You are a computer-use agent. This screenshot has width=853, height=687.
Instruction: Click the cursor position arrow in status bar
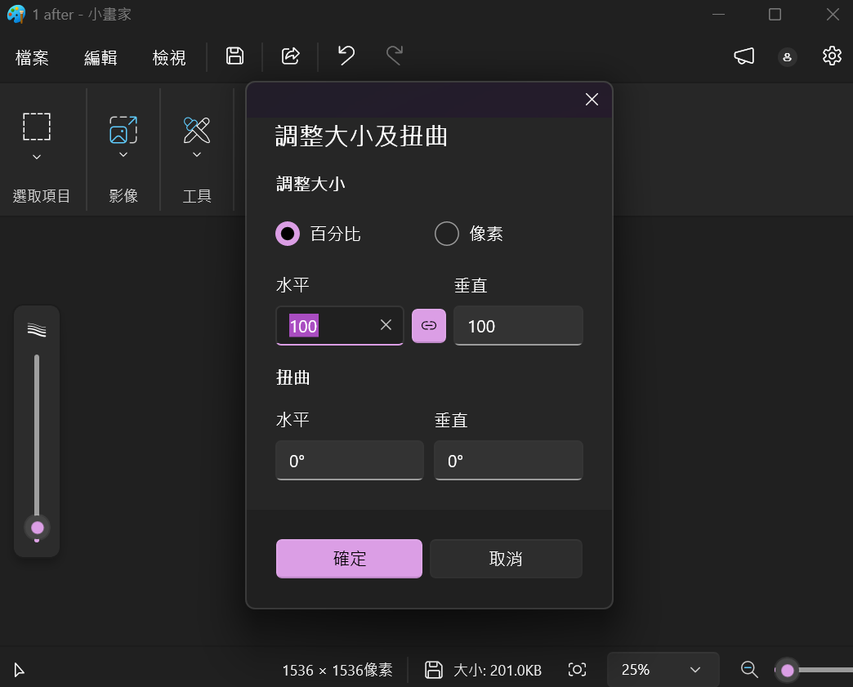click(19, 670)
